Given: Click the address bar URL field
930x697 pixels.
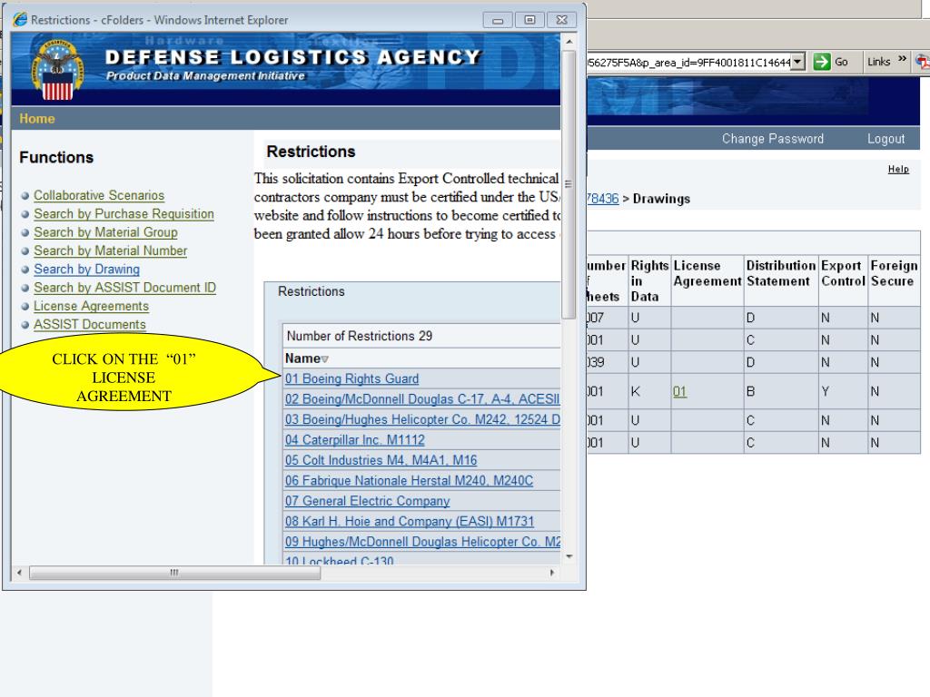Looking at the screenshot, I should click(688, 62).
